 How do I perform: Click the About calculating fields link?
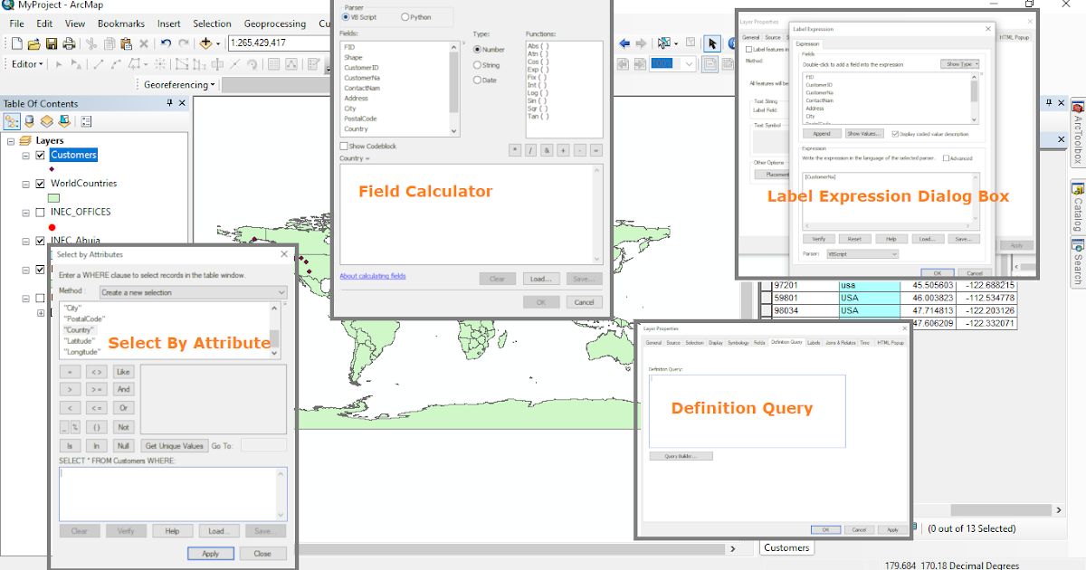373,278
